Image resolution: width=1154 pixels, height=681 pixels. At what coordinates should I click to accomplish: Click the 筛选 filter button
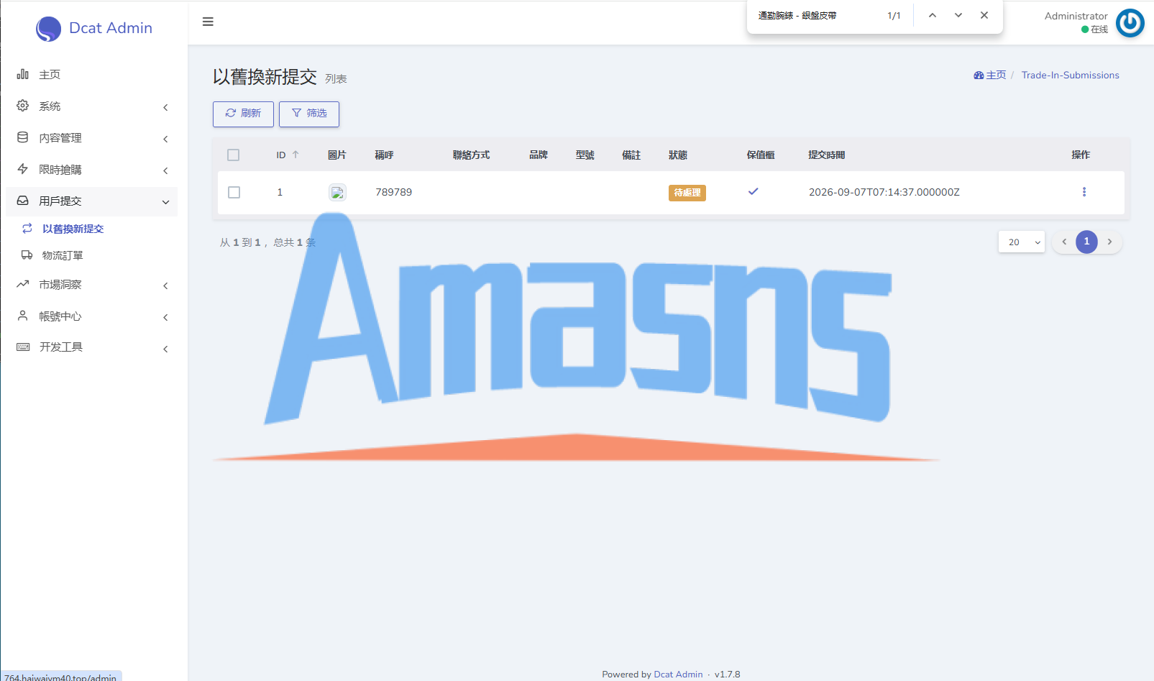(x=309, y=114)
